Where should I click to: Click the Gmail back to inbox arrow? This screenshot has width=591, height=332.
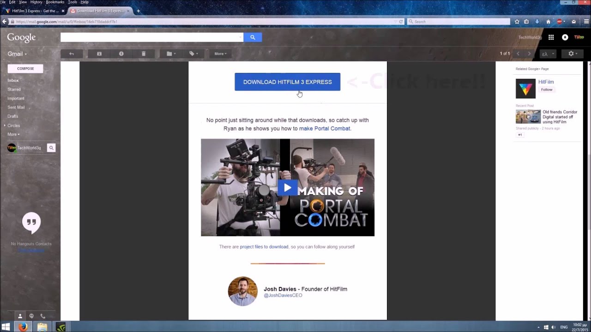71,53
